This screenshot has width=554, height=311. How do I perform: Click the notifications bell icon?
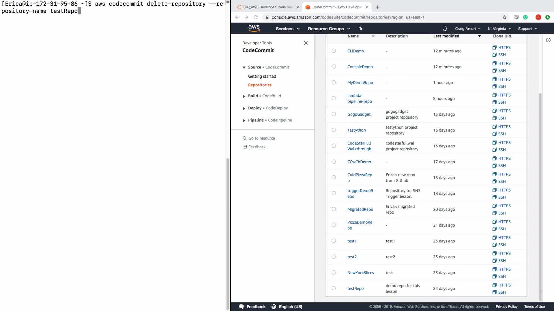click(x=445, y=29)
